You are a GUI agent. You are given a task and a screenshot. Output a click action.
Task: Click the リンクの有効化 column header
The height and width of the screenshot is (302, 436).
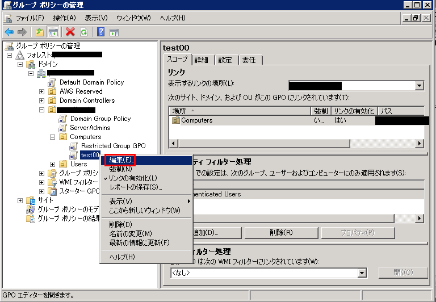pyautogui.click(x=354, y=111)
